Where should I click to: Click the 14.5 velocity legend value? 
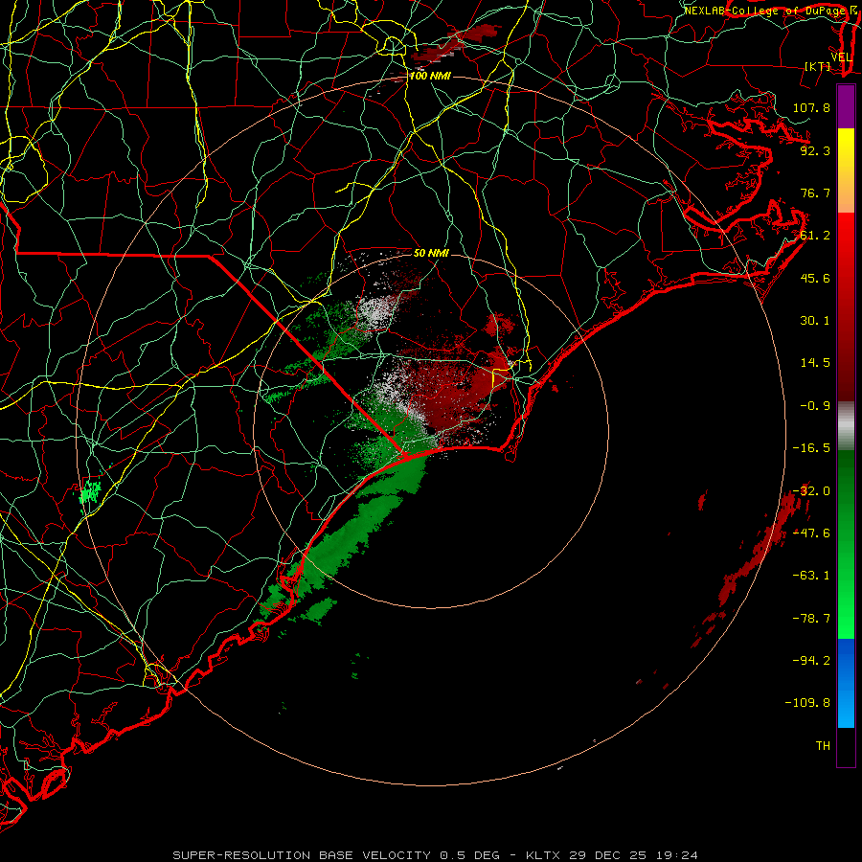click(815, 363)
